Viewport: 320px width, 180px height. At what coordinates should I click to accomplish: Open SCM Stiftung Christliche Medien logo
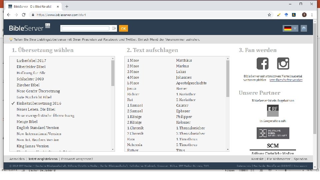click(273, 149)
